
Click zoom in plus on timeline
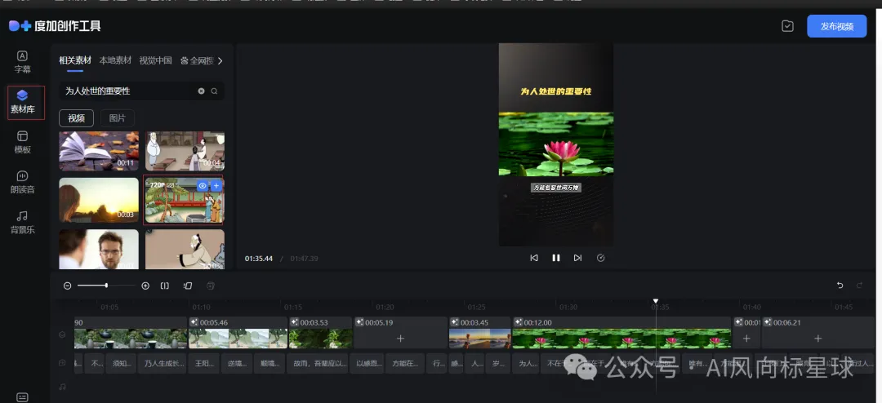pyautogui.click(x=145, y=286)
